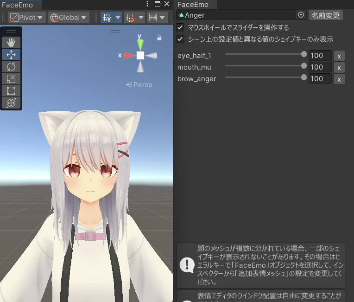Screen dimensions: 354x302
Task: Toggle mouse wheel slider control checkbox
Action: 180,27
